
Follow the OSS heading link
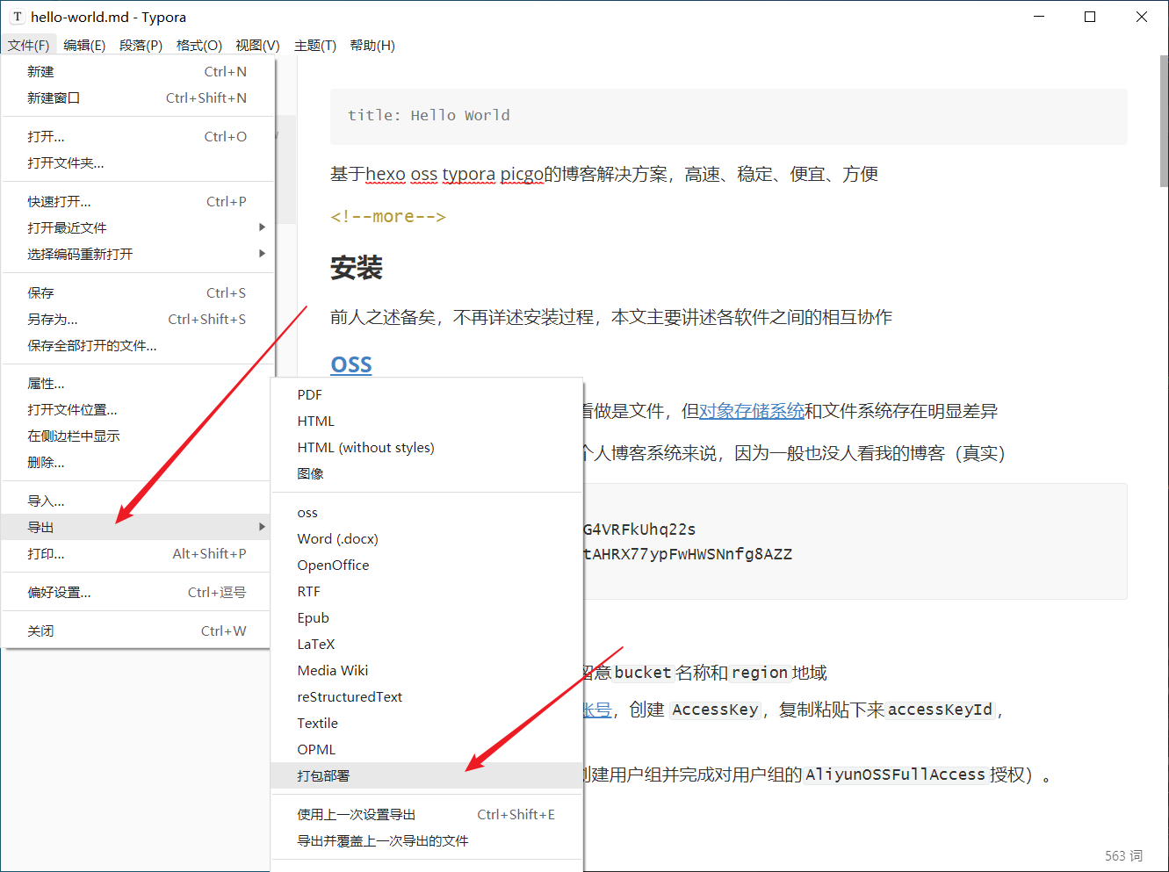(x=351, y=364)
